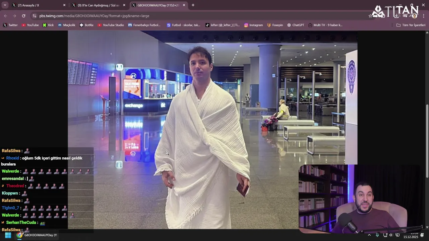Show hidden system tray icons
This screenshot has width=429, height=241.
(369, 235)
